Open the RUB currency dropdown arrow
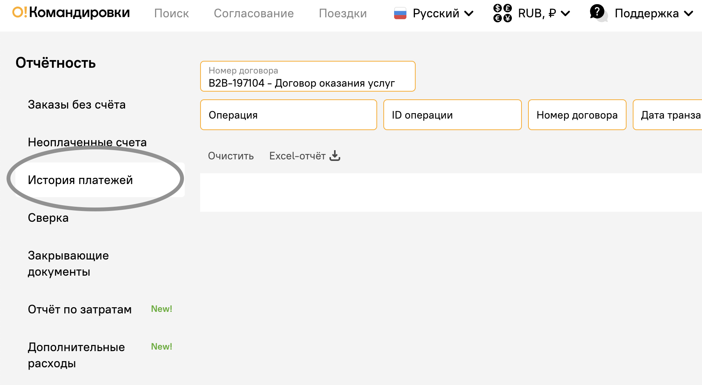702x385 pixels. coord(565,13)
